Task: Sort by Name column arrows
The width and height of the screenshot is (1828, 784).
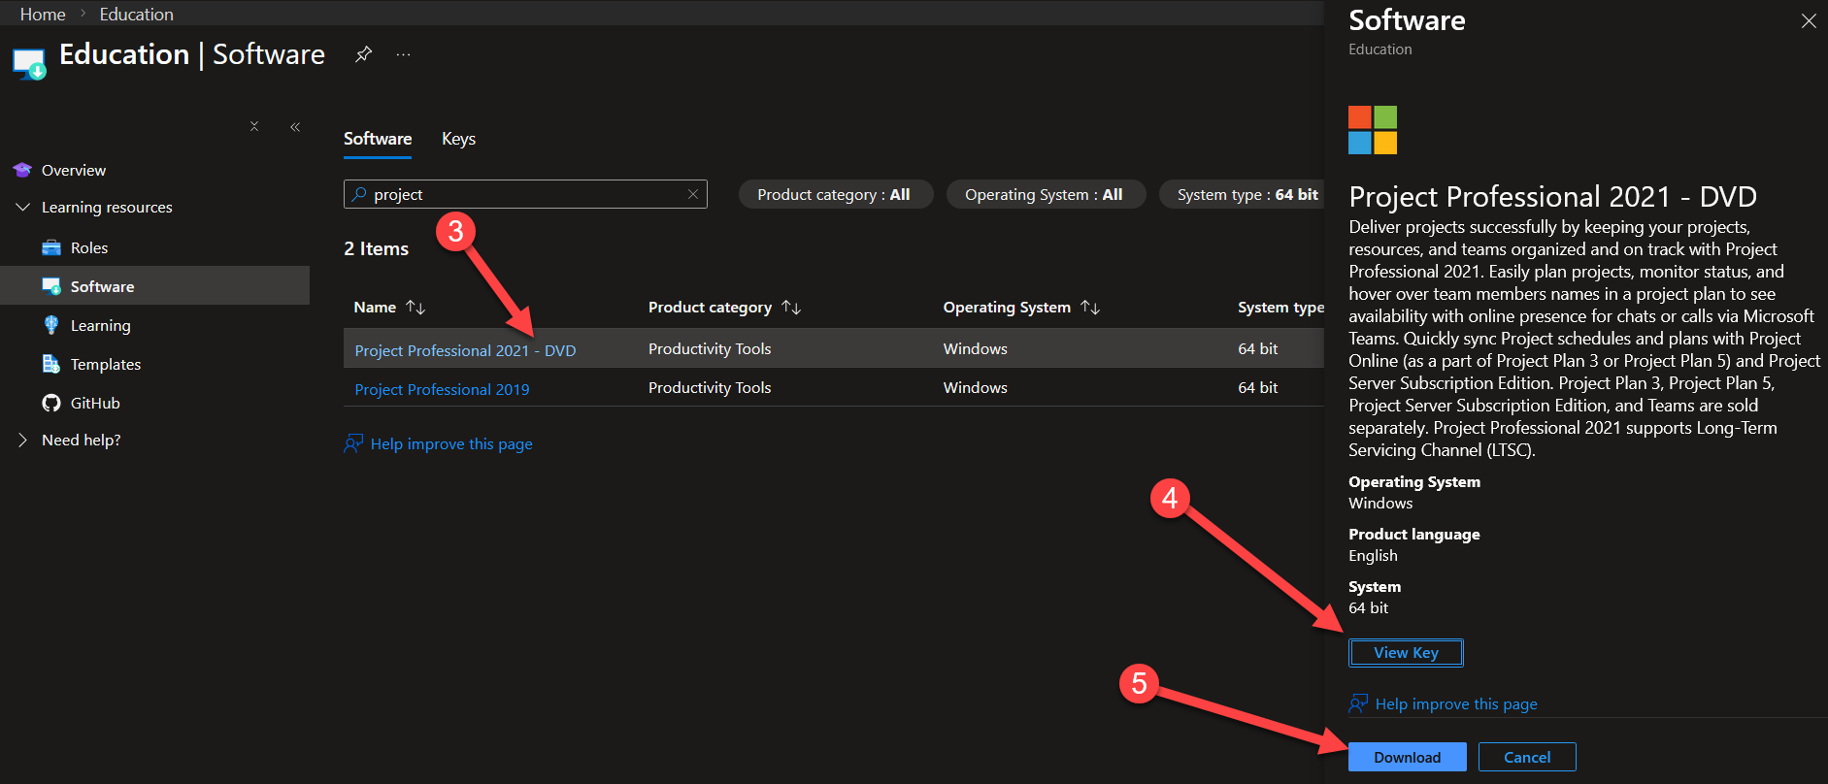Action: [415, 307]
